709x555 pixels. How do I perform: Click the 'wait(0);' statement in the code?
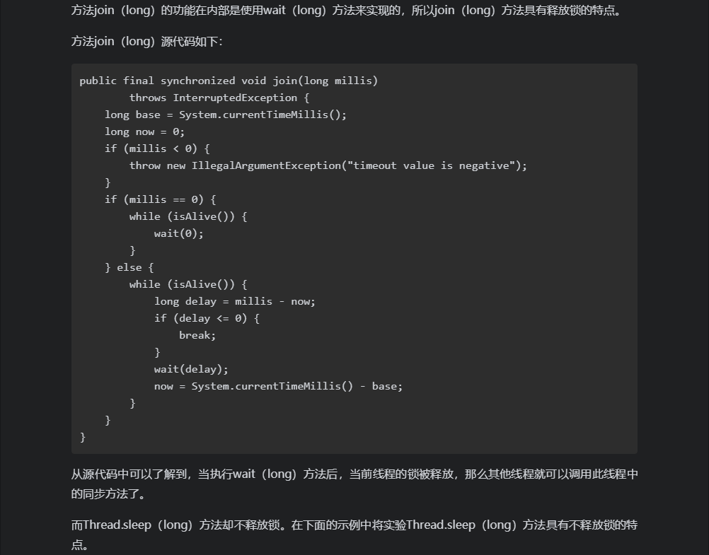click(x=179, y=233)
